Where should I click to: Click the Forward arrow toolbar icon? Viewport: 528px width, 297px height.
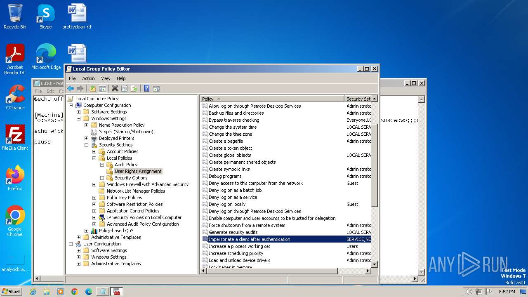(80, 88)
